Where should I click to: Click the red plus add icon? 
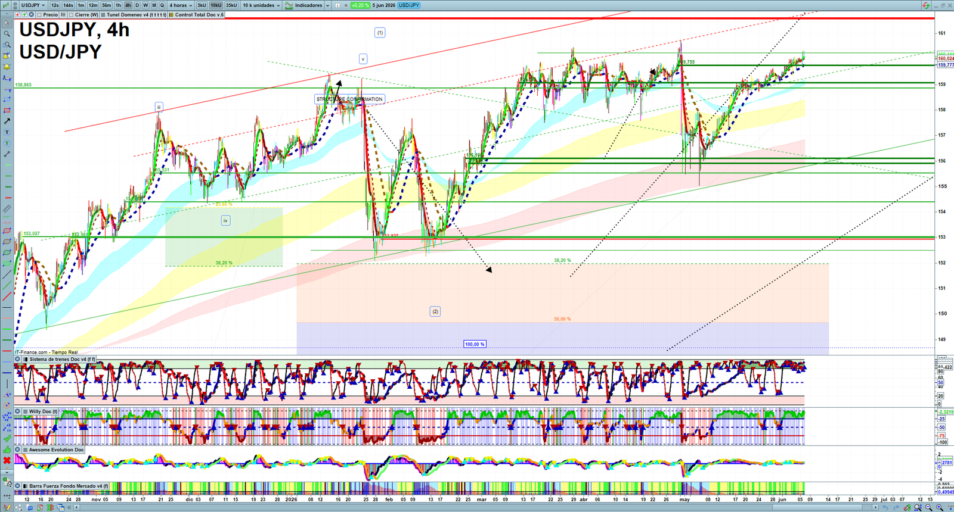tap(17, 14)
